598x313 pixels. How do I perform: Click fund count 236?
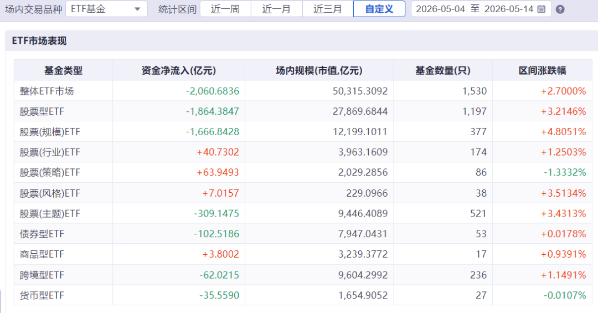click(x=478, y=275)
